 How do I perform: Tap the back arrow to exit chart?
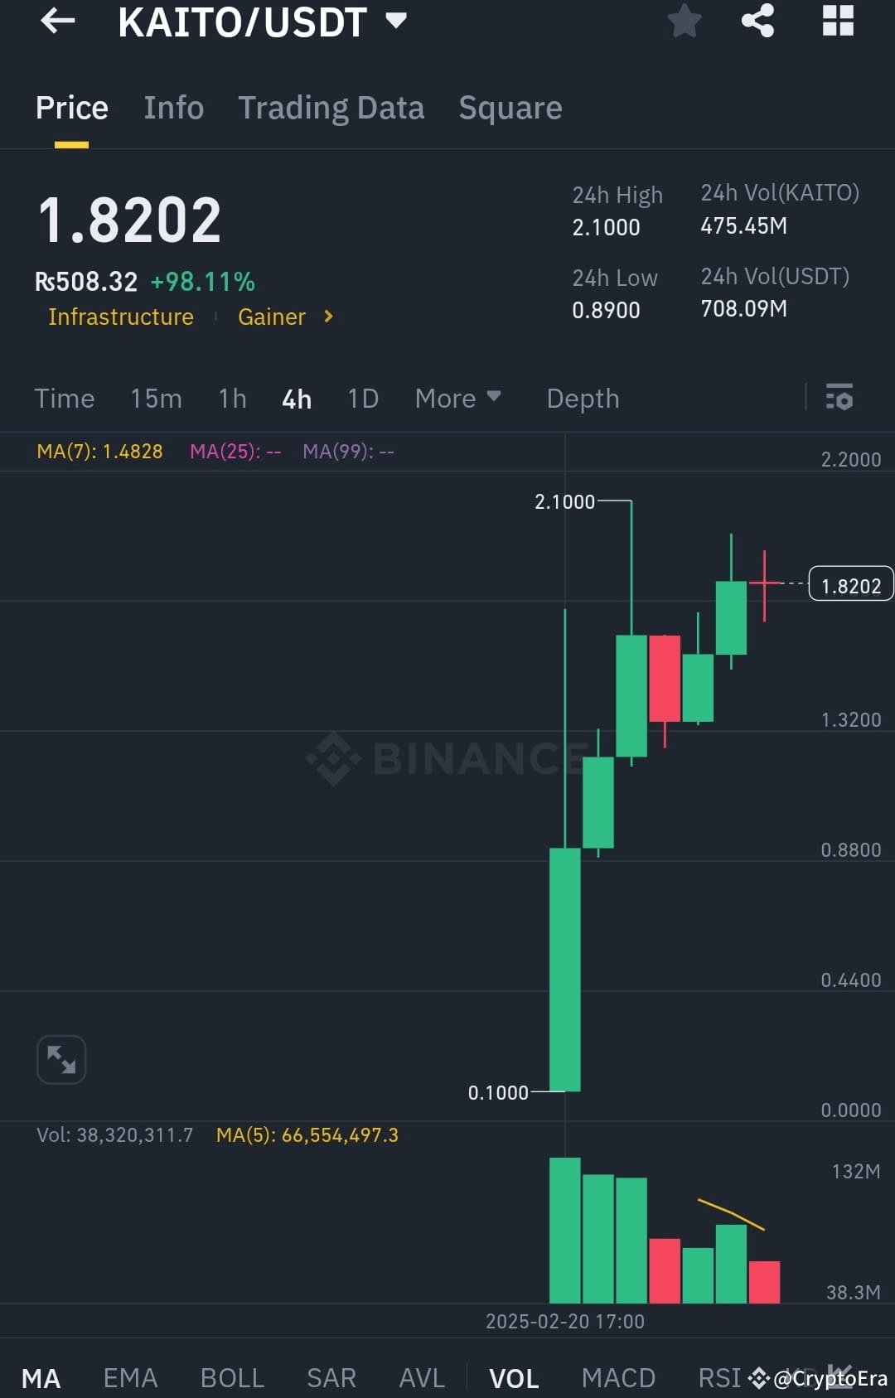coord(56,22)
